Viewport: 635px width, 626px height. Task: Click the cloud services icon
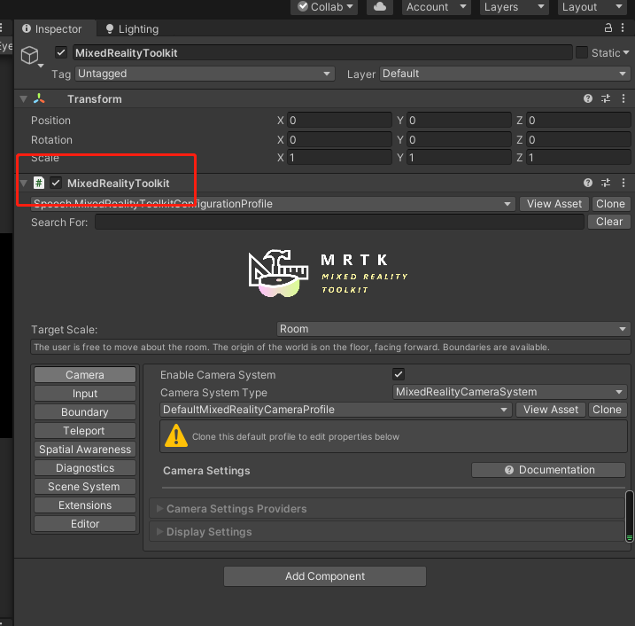click(x=379, y=7)
